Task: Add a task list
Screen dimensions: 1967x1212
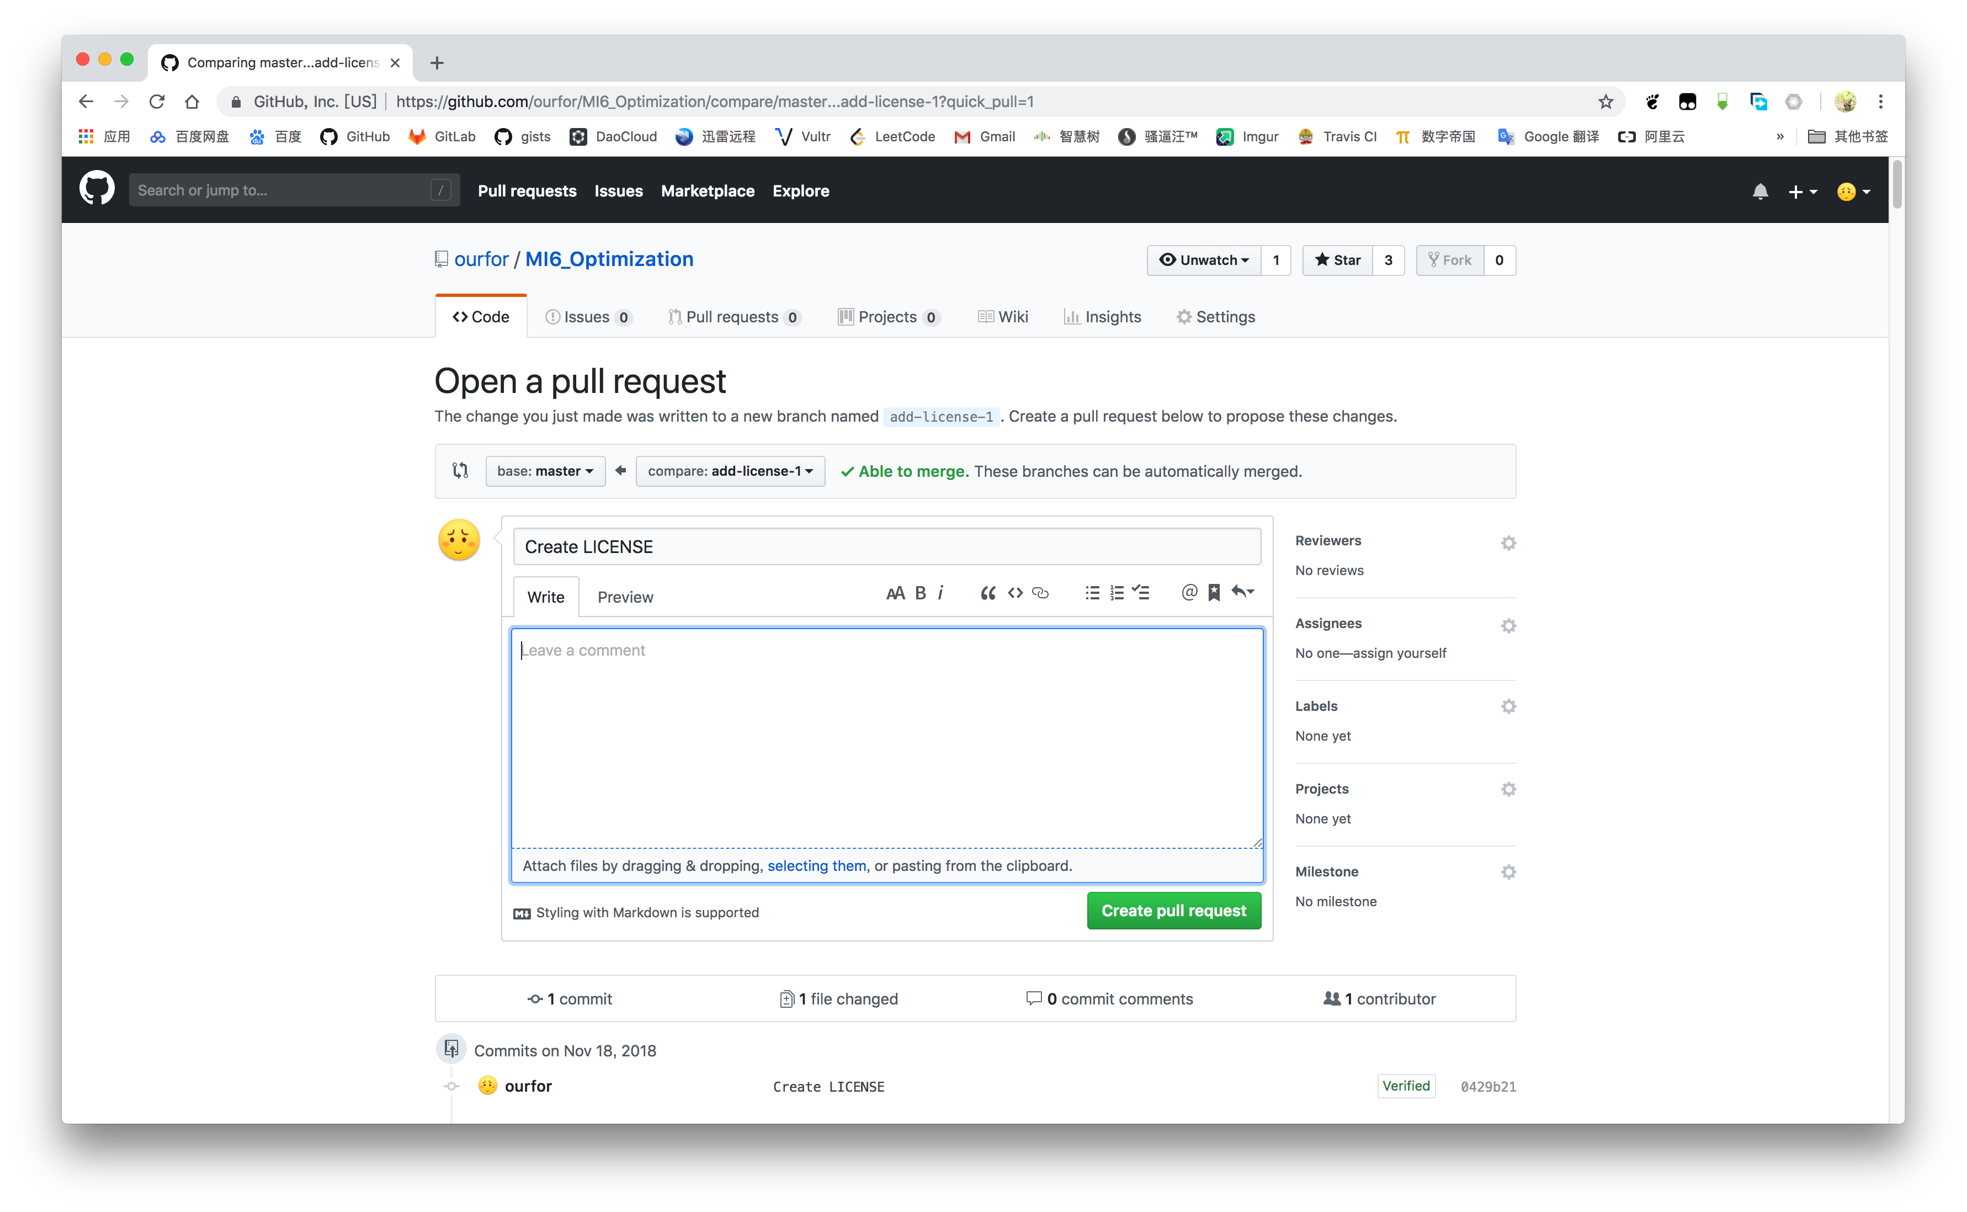Action: tap(1141, 593)
